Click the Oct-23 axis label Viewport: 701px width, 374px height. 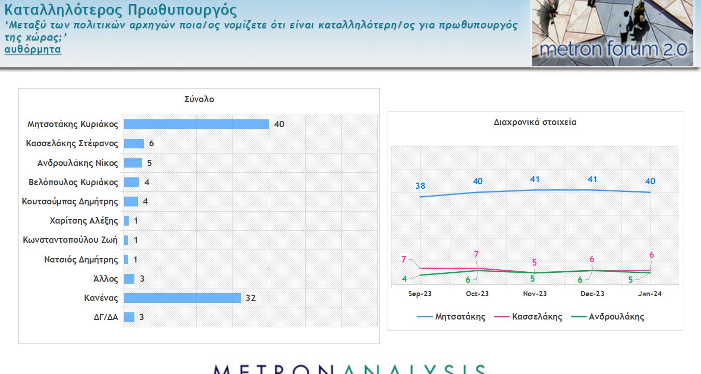pyautogui.click(x=477, y=294)
